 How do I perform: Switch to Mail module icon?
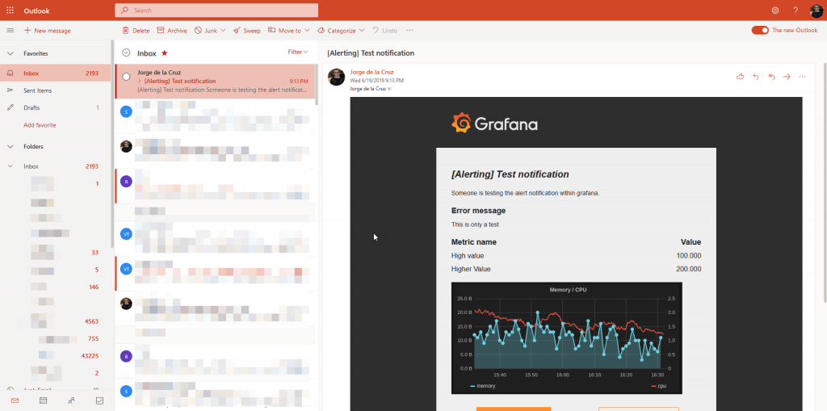(15, 401)
